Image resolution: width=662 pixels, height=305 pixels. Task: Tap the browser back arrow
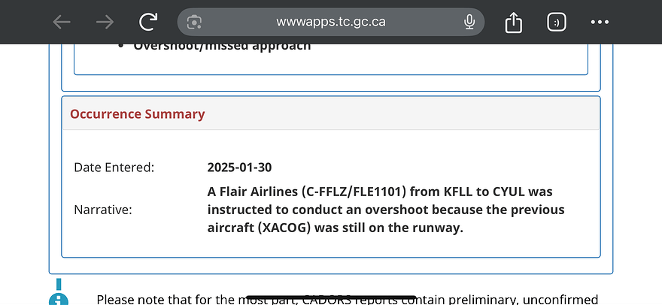click(62, 22)
